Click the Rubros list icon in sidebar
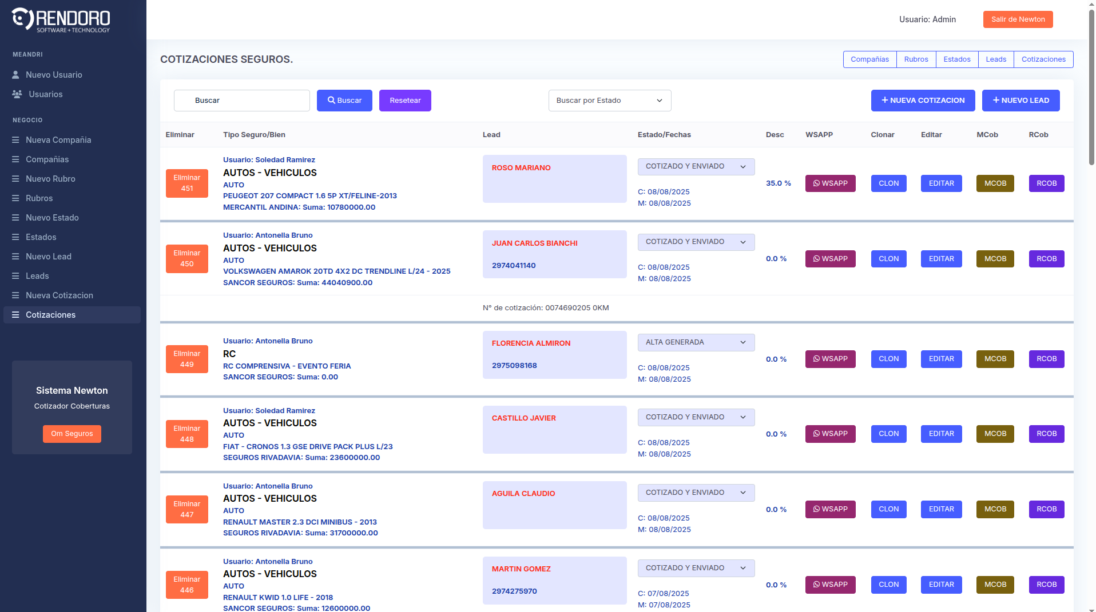Image resolution: width=1096 pixels, height=612 pixels. pyautogui.click(x=16, y=198)
